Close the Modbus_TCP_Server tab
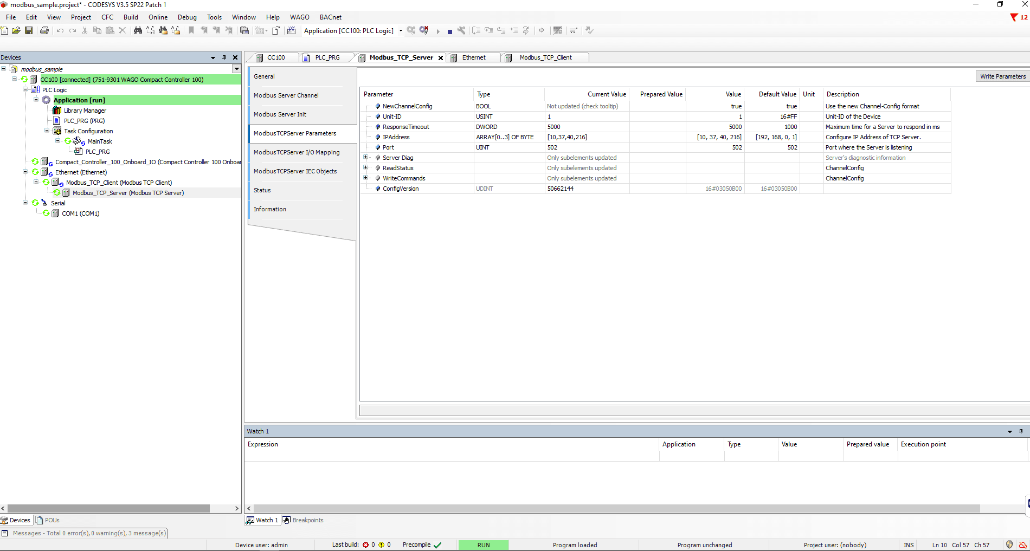 point(441,58)
